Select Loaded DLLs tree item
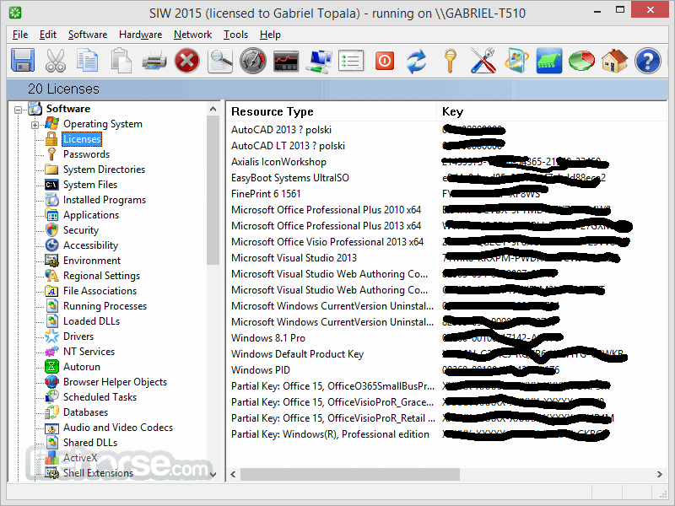This screenshot has width=675, height=506. 91,321
